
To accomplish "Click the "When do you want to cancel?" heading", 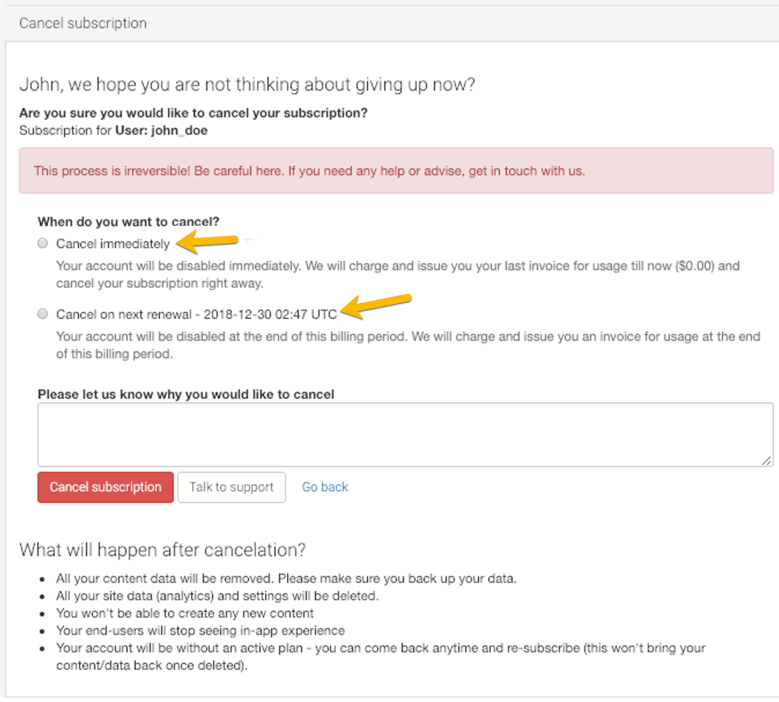I will (128, 222).
